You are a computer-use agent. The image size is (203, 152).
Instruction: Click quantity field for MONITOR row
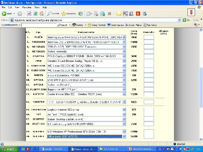click(149, 102)
